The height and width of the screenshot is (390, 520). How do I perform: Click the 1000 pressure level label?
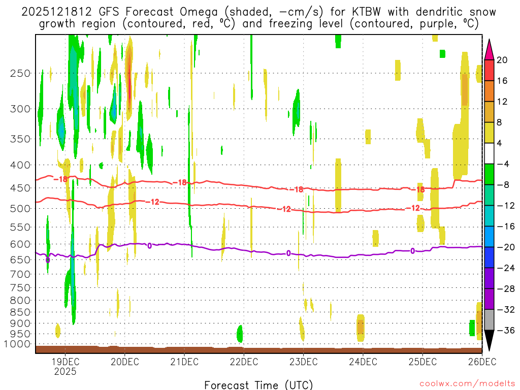coord(18,344)
